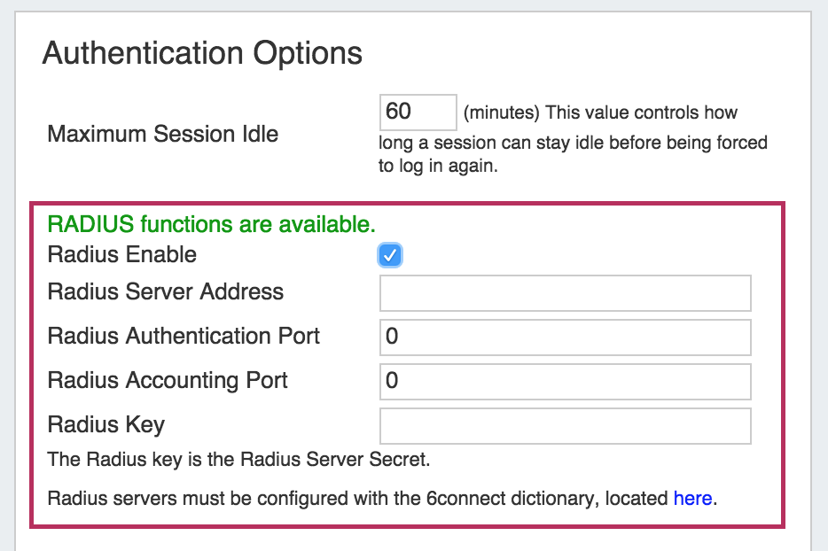Click the Maximum Session Idle input field
The image size is (828, 551).
pyautogui.click(x=418, y=113)
